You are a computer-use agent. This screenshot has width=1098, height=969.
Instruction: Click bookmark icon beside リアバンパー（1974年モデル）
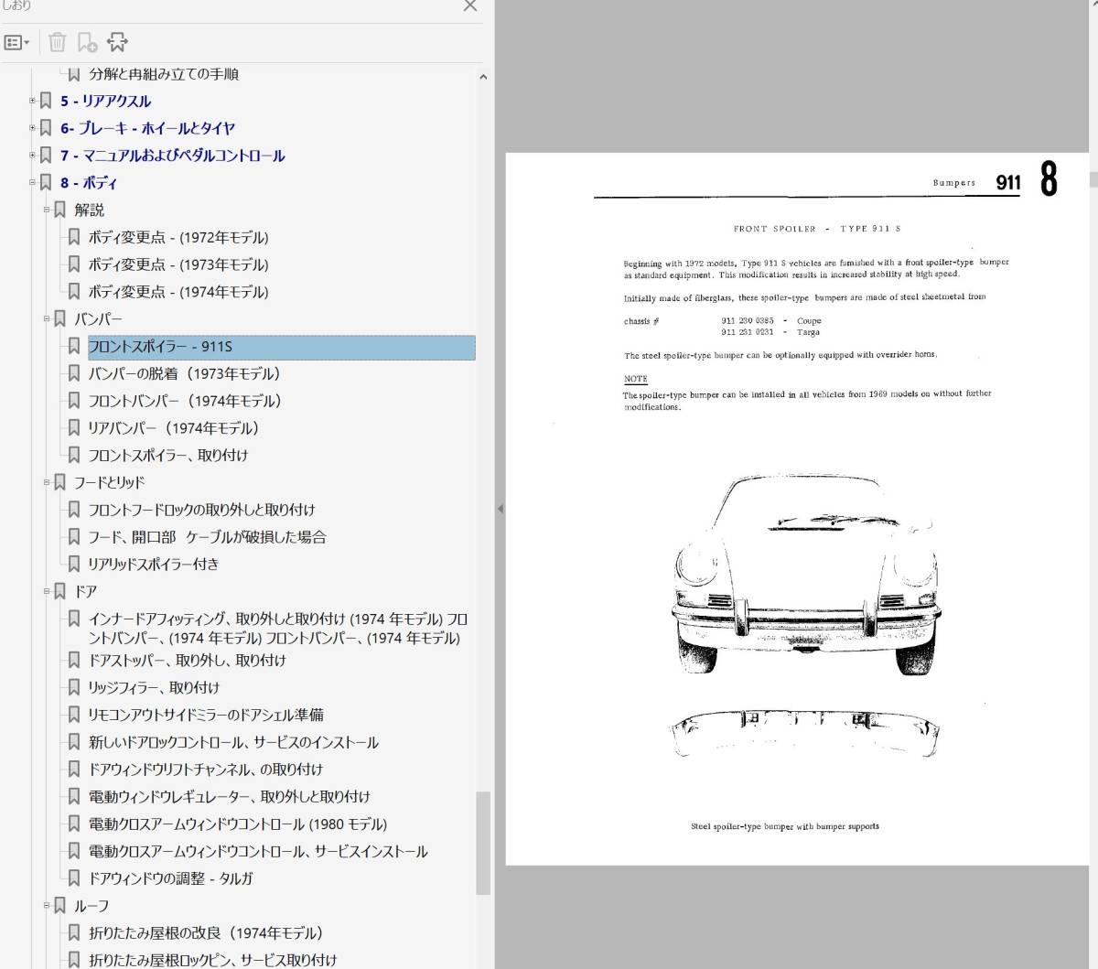(74, 427)
